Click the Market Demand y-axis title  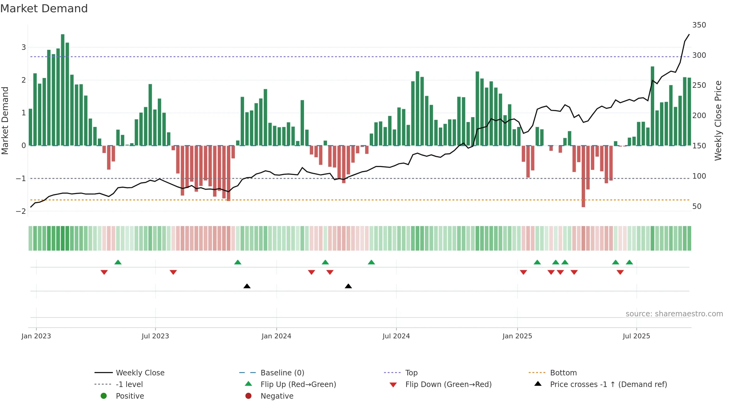coord(5,121)
